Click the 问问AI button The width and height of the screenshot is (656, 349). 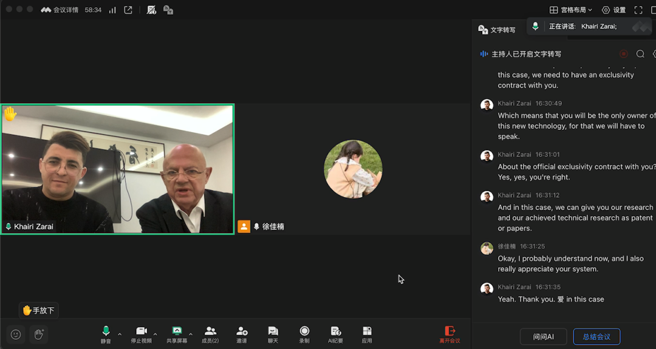[544, 337]
